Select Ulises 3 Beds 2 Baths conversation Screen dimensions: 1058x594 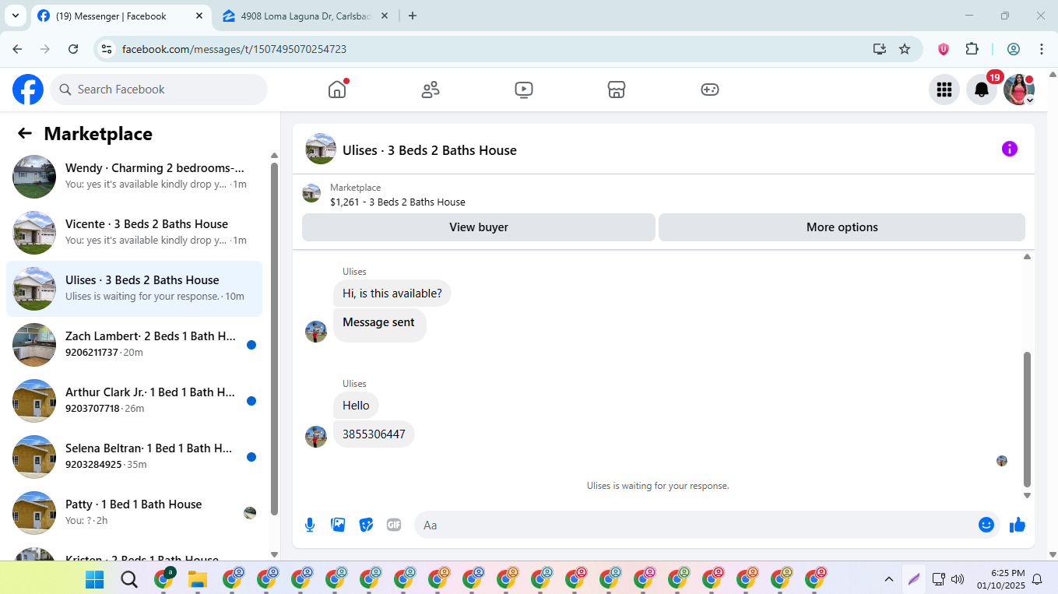134,289
